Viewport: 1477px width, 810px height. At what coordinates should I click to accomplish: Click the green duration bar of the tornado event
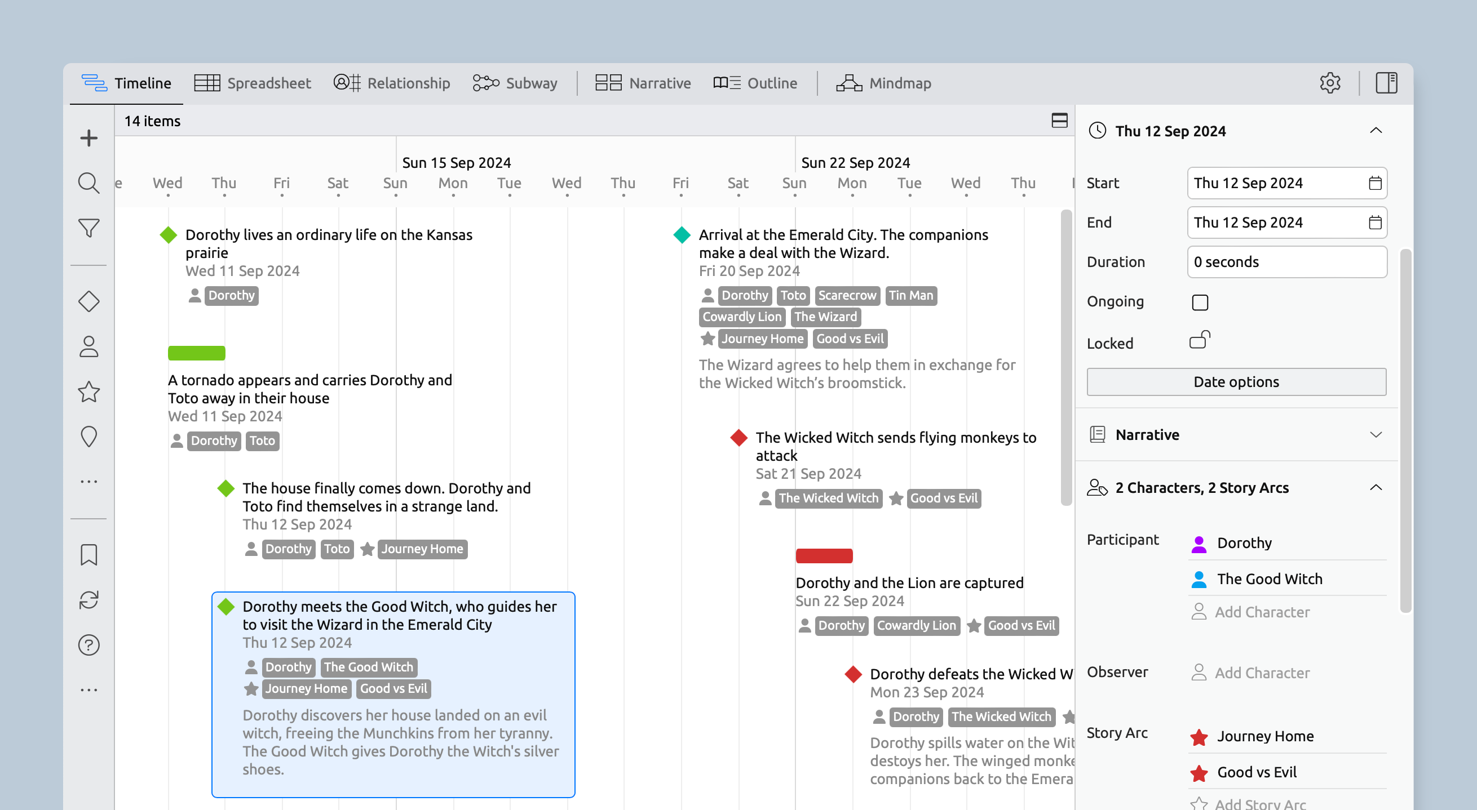(197, 353)
